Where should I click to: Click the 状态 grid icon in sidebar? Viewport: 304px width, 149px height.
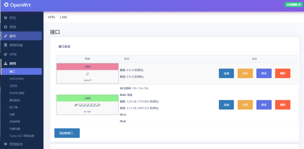5,18
